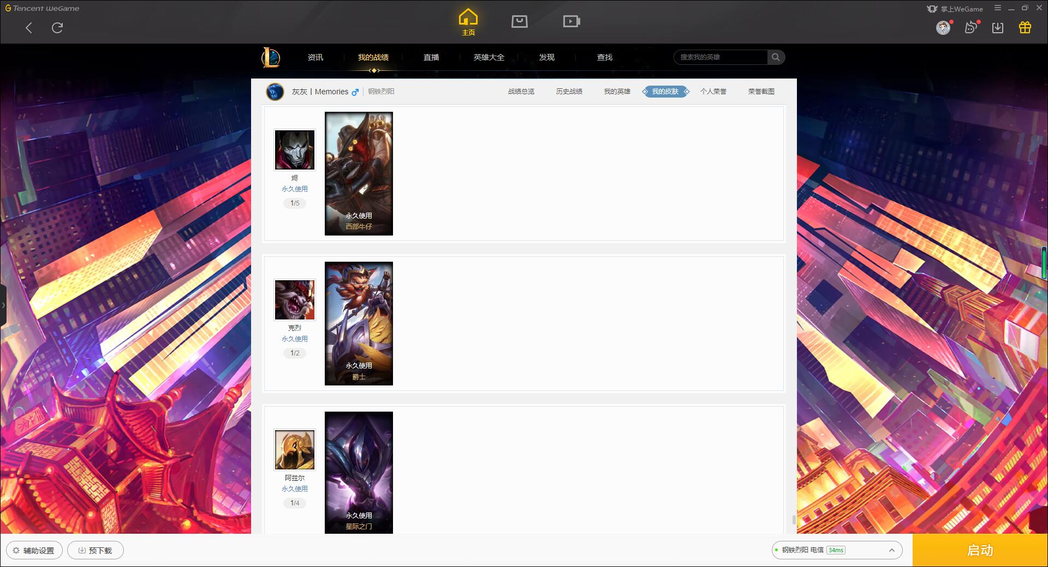The width and height of the screenshot is (1048, 567).
Task: Click the 烬 champion portrait
Action: tap(295, 150)
